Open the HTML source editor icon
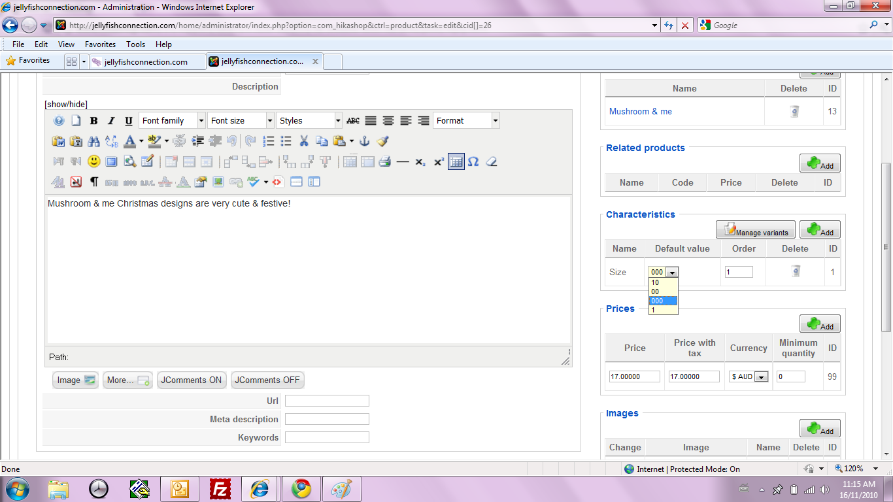Screen dimensions: 893x502 pyautogui.click(x=278, y=182)
